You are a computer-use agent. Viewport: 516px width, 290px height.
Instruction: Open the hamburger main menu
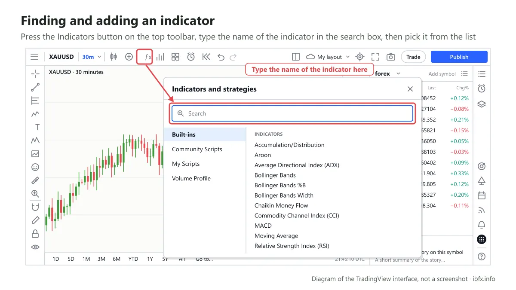click(x=34, y=57)
